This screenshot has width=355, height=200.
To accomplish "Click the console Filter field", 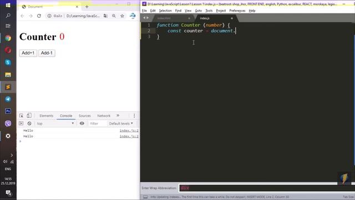I will pyautogui.click(x=98, y=123).
